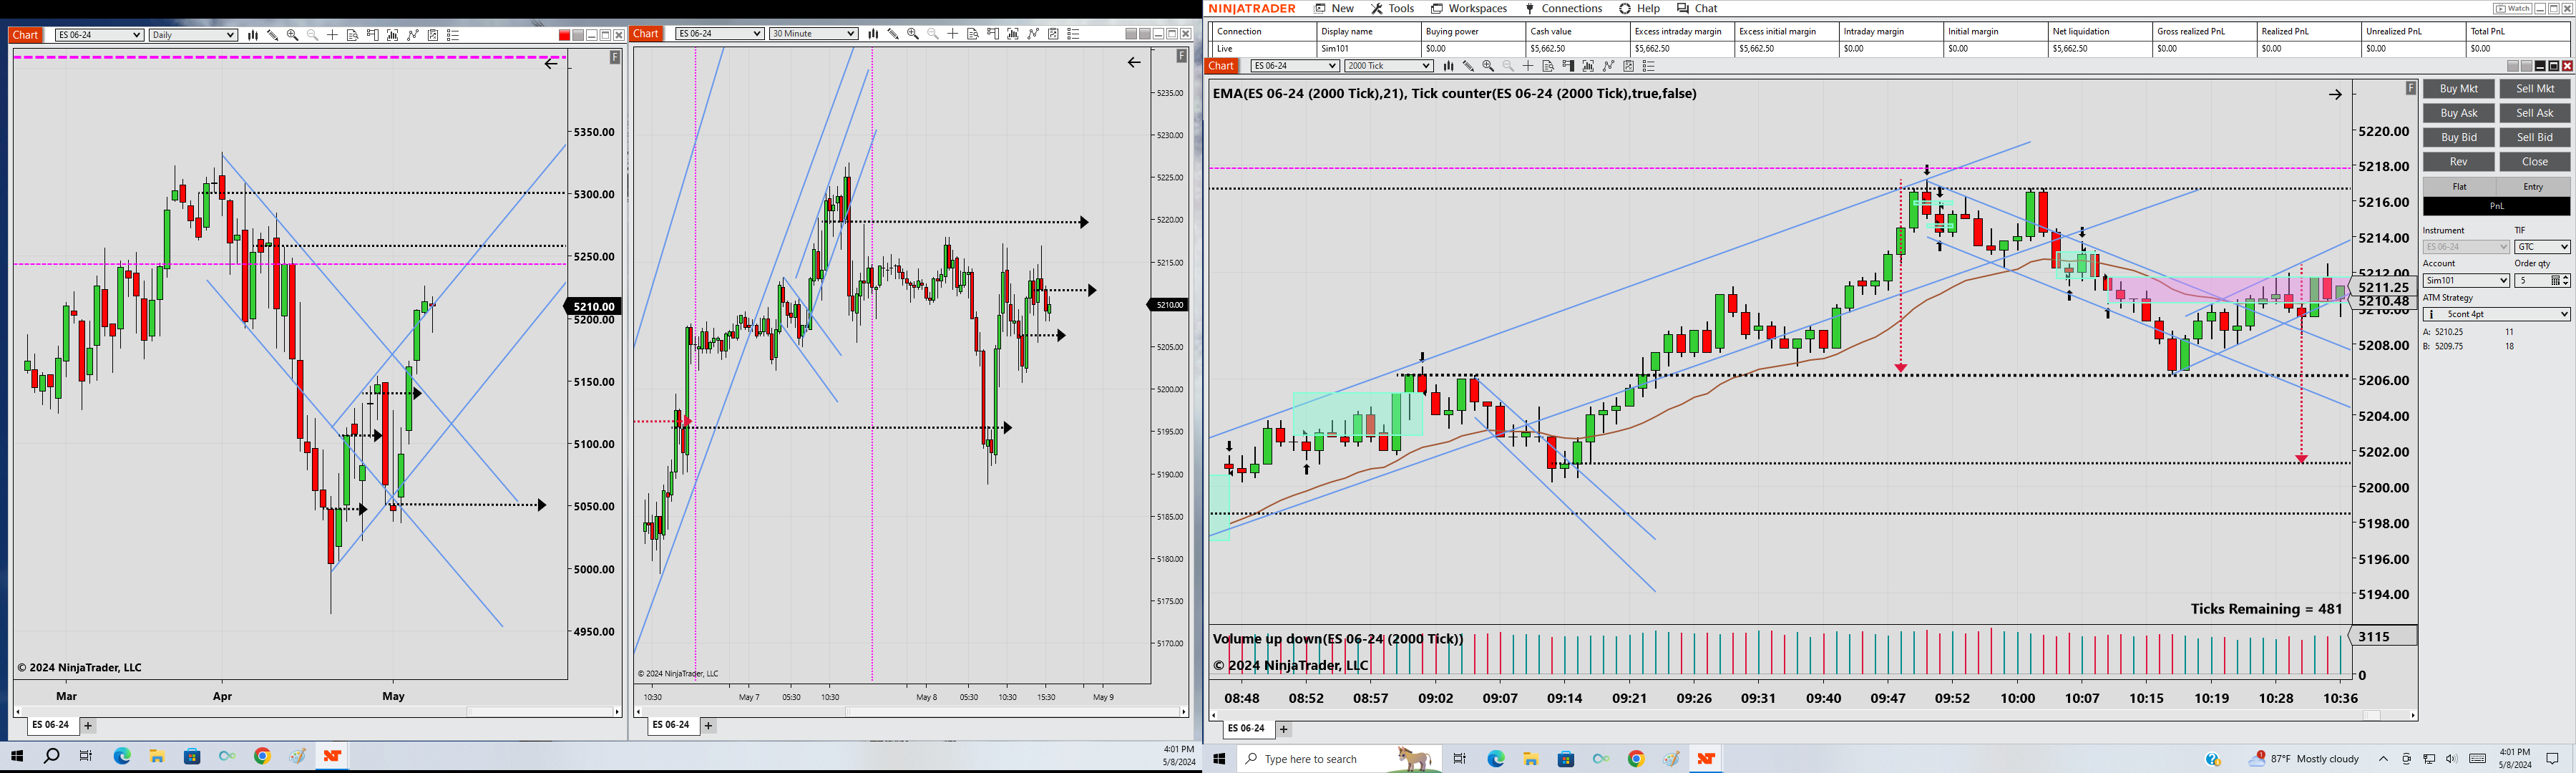Screen dimensions: 2576x773
Task: Click the return arrow on the Daily chart
Action: coord(551,63)
